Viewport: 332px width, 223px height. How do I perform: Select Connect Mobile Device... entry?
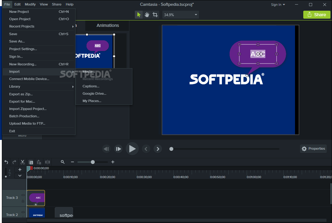coord(39,79)
